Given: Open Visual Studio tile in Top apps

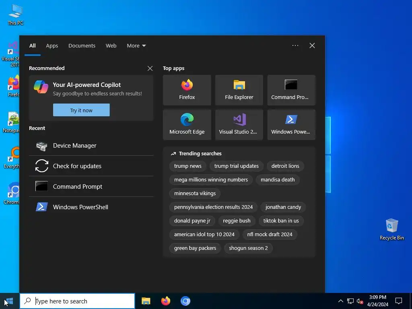Looking at the screenshot, I should click(239, 125).
